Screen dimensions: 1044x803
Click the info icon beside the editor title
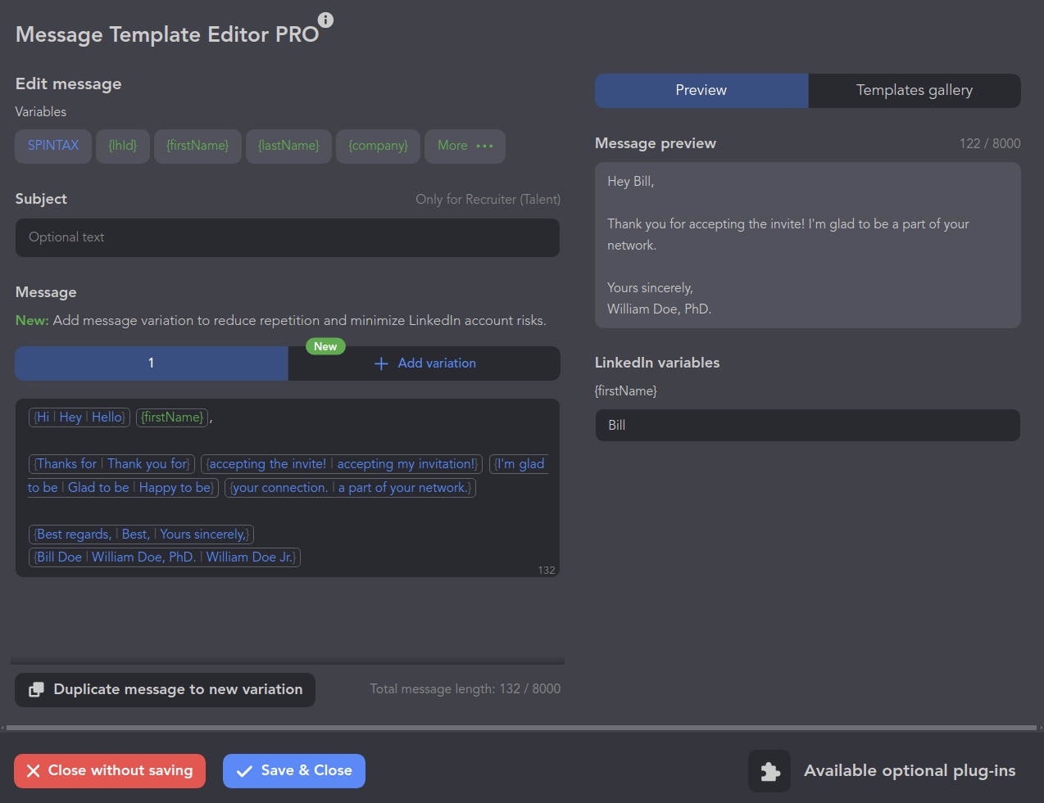click(325, 20)
